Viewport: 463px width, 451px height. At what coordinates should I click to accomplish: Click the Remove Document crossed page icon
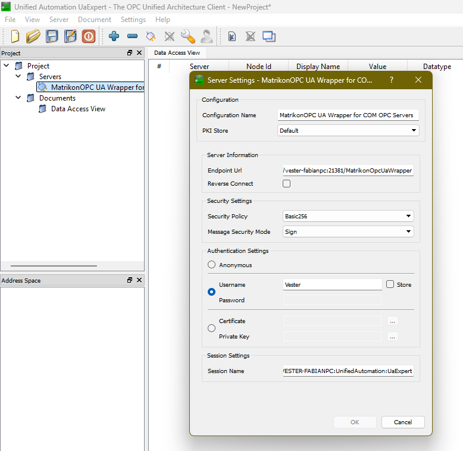pyautogui.click(x=251, y=37)
